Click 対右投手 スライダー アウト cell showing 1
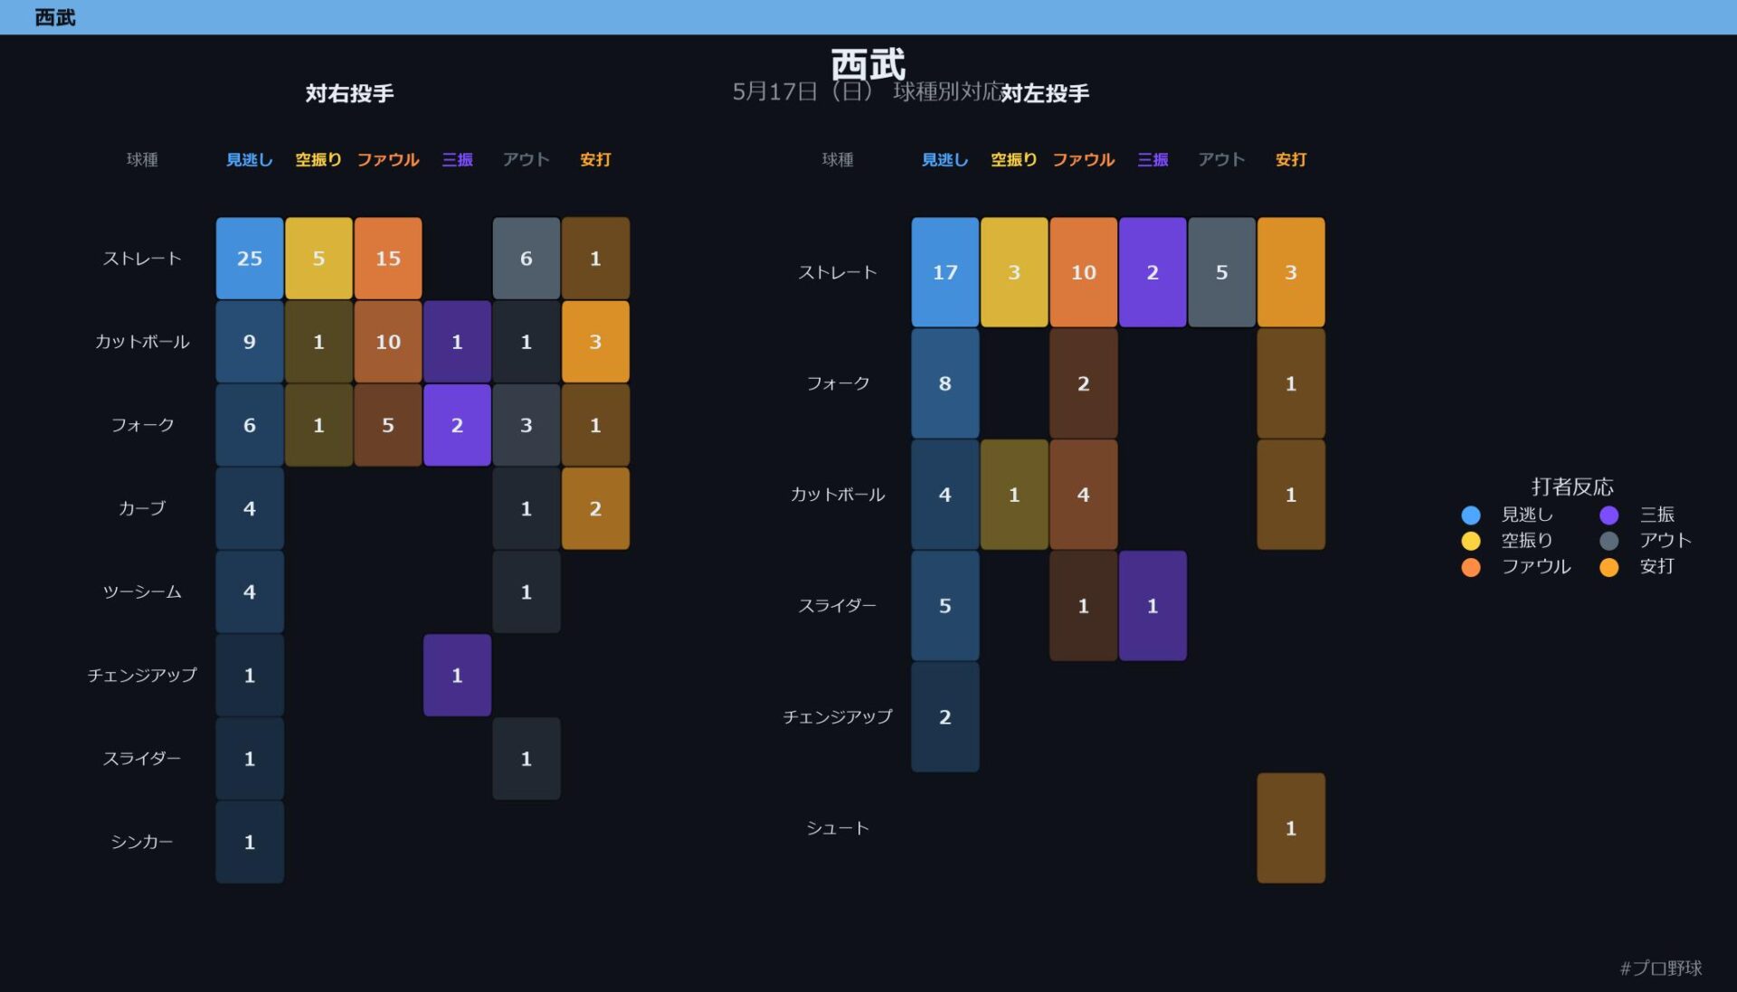 527,759
